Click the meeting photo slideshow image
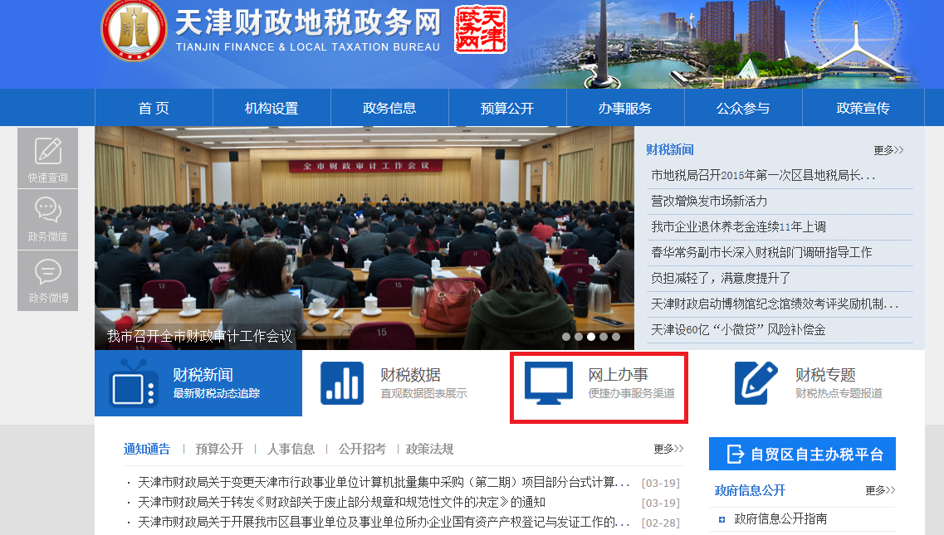Viewport: 944px width, 535px height. [x=364, y=238]
